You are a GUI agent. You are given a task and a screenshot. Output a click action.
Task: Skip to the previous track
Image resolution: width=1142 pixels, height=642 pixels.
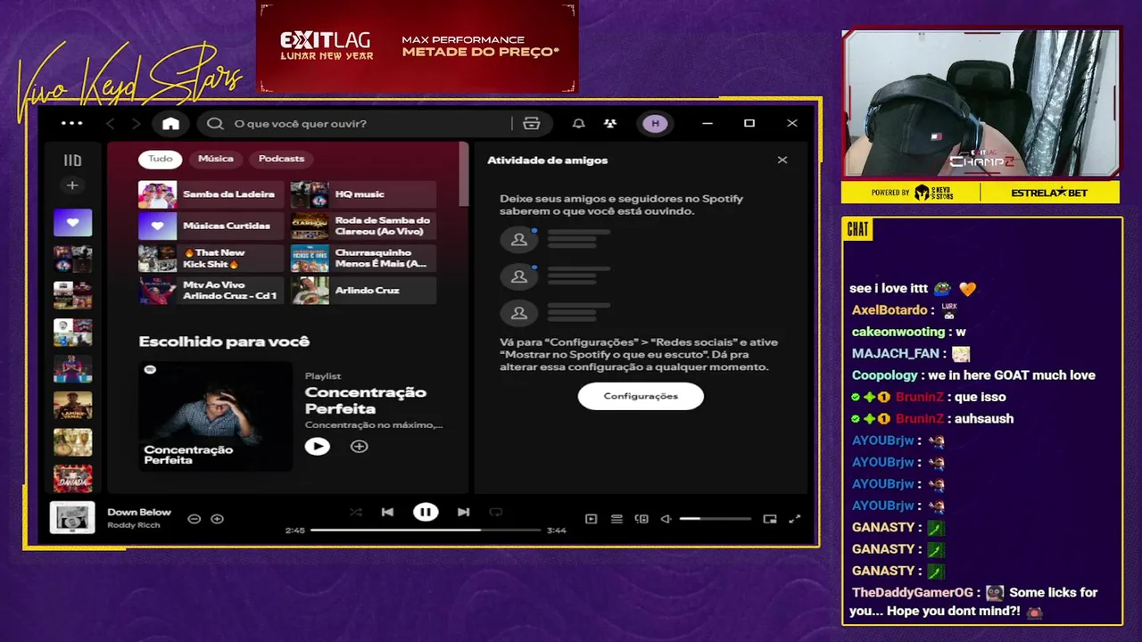point(387,512)
